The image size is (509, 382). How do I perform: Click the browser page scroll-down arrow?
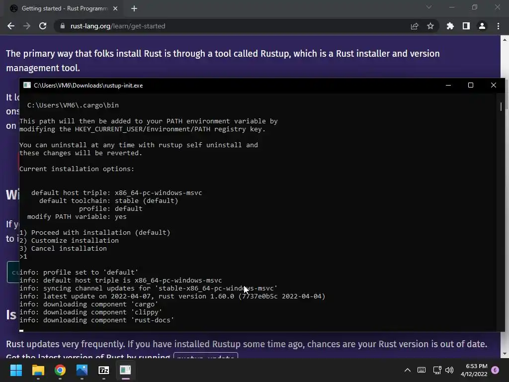pyautogui.click(x=505, y=354)
